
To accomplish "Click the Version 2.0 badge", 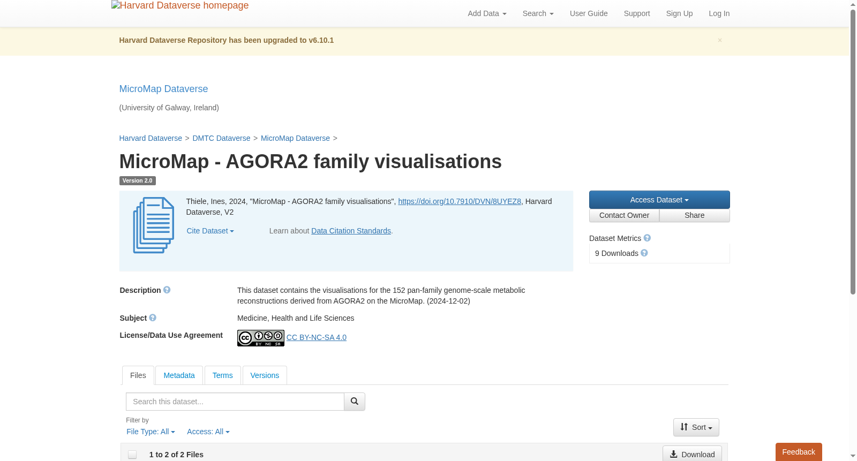I will (137, 180).
